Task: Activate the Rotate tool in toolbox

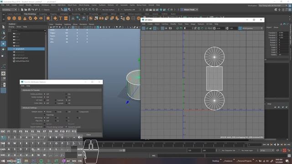Action: pyautogui.click(x=3, y=50)
